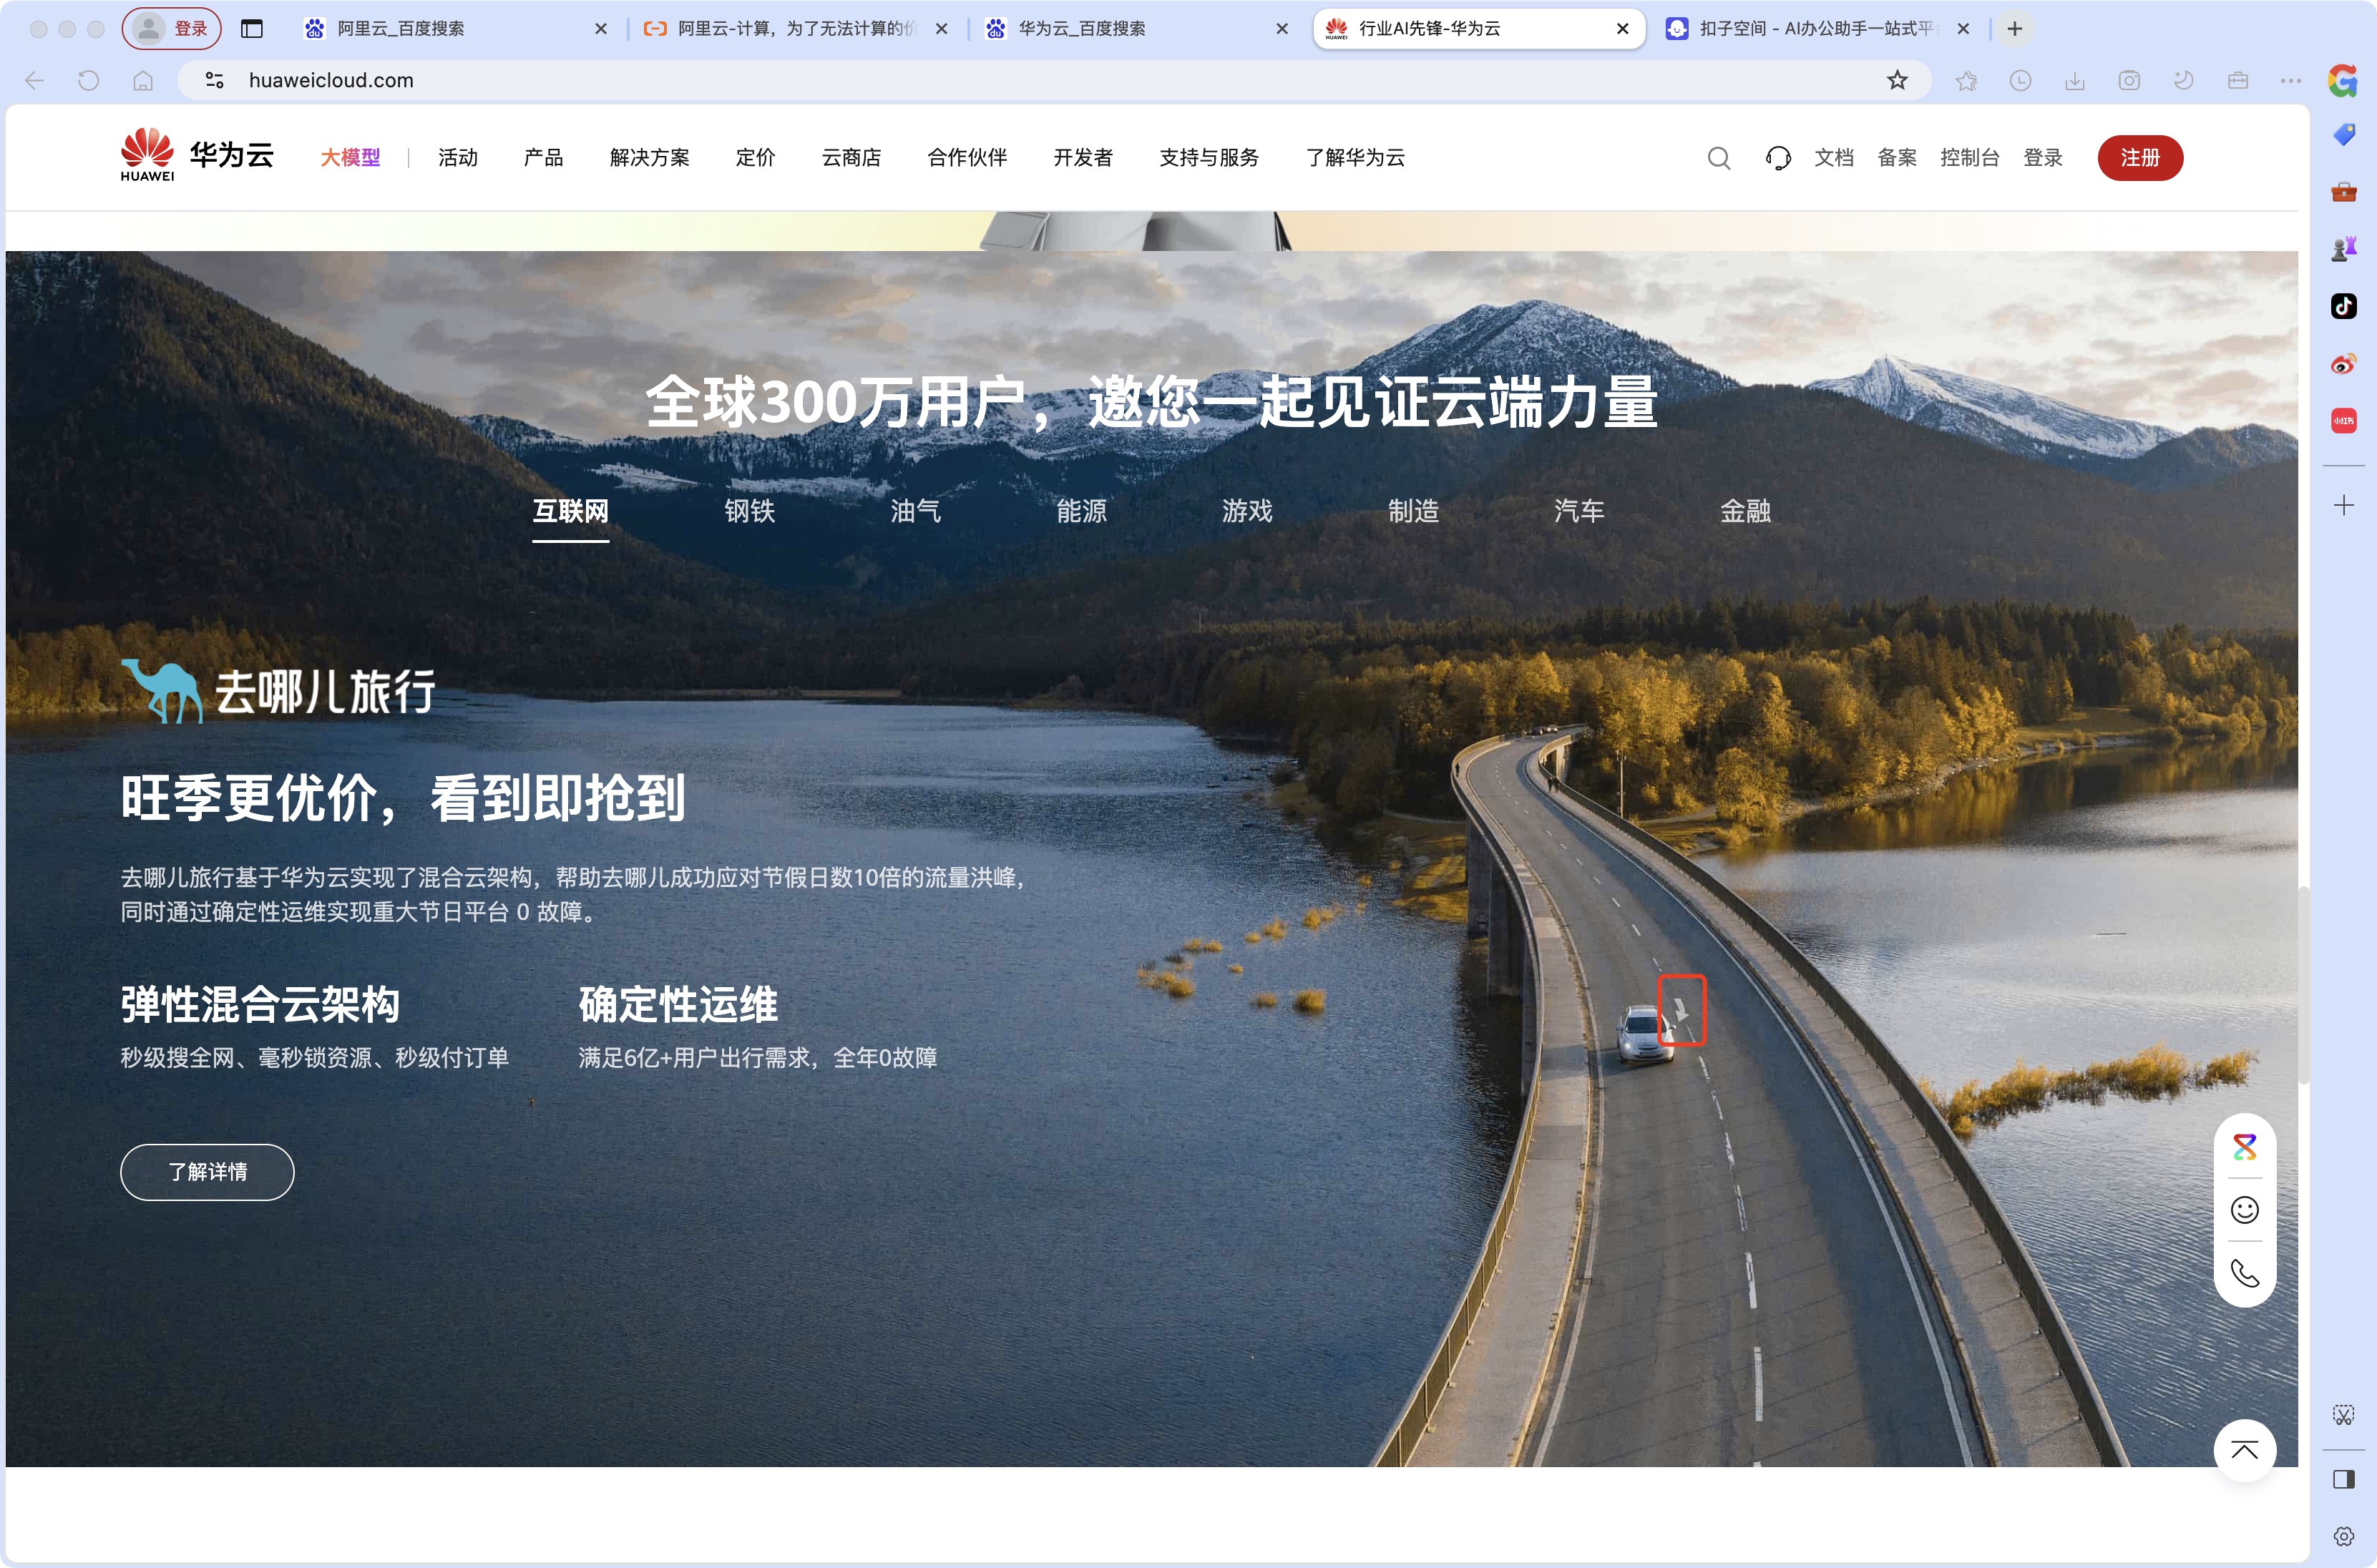Open the 产品 navigation menu
This screenshot has width=2377, height=1568.
coord(543,158)
